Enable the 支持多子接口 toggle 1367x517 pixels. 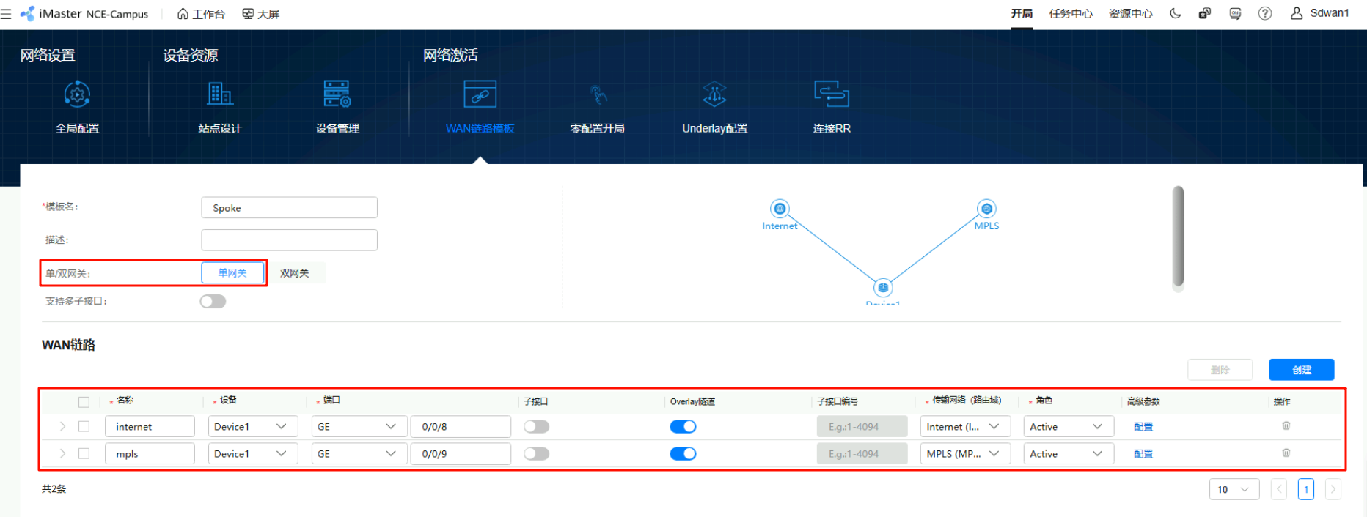click(213, 302)
